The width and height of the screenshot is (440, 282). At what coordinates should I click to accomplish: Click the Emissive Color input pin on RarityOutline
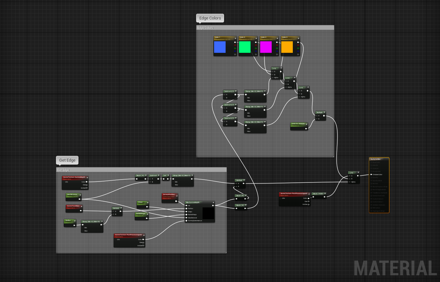[371, 174]
